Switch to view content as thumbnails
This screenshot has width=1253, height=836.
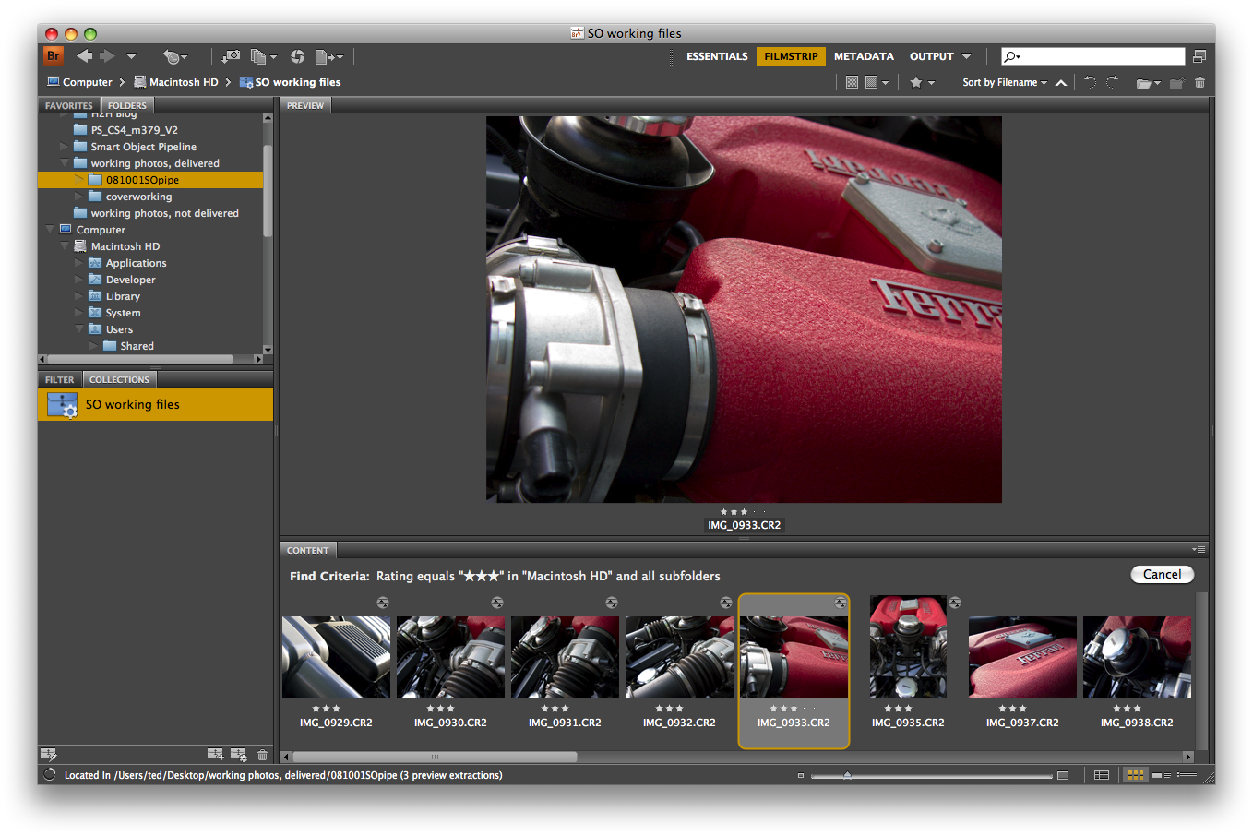coord(1136,775)
